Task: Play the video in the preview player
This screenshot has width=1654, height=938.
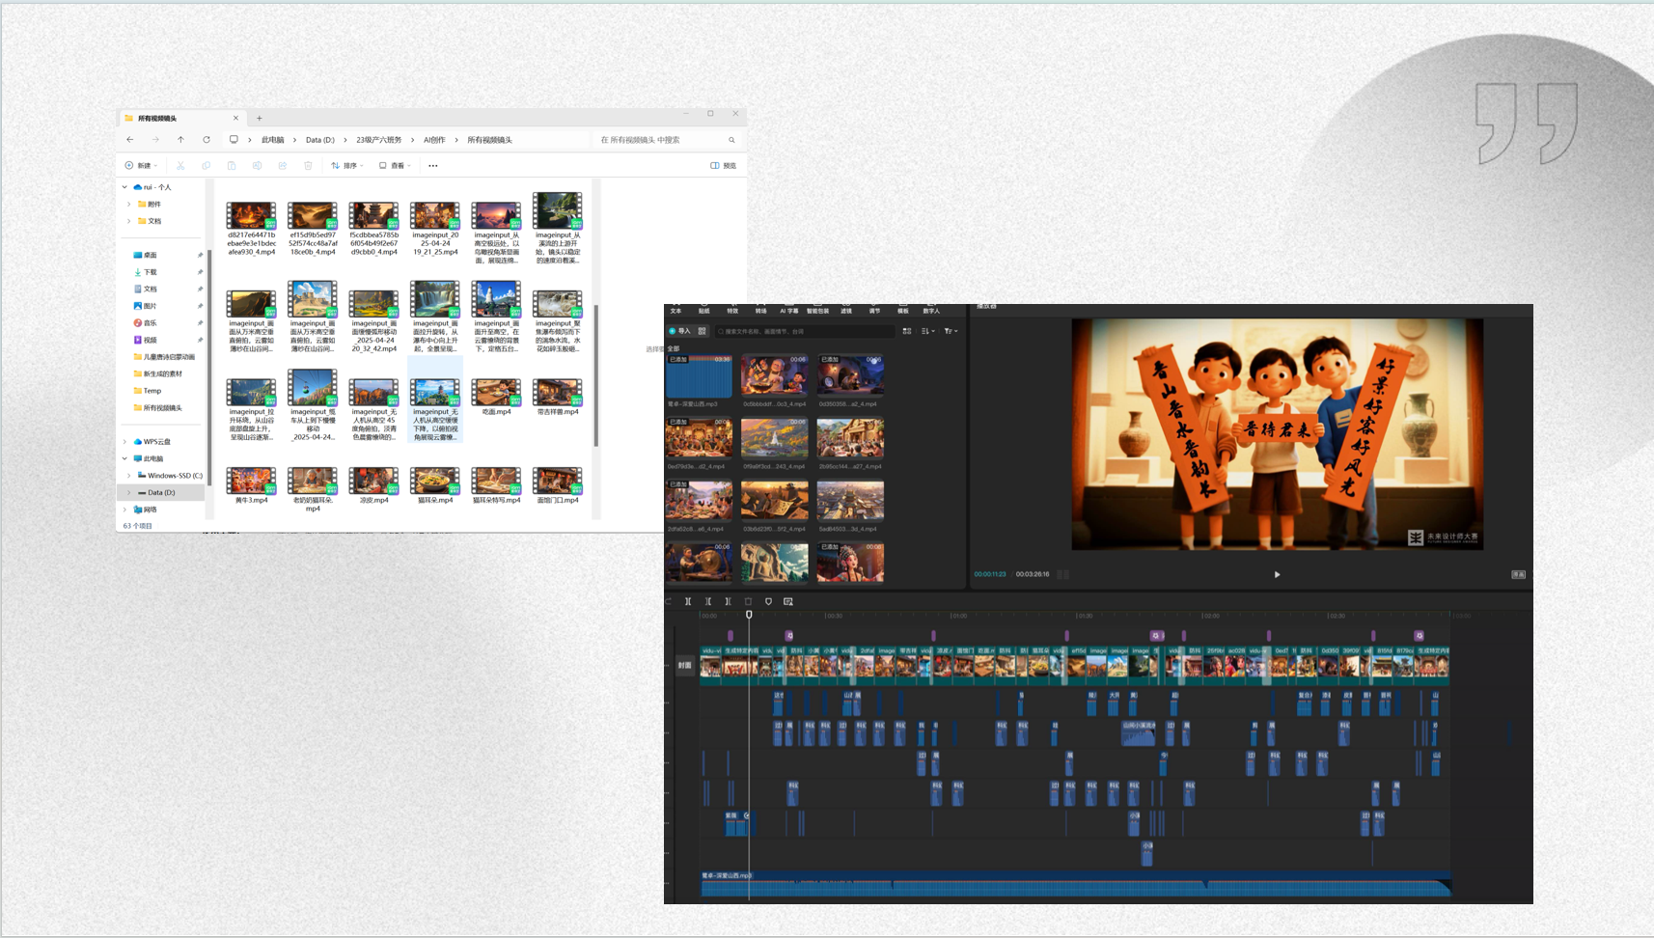Action: 1277,574
